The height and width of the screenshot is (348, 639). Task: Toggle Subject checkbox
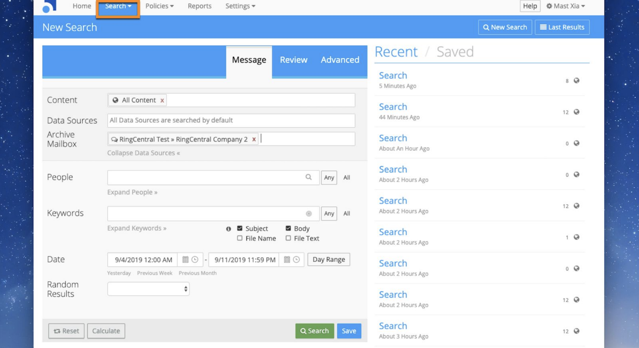pyautogui.click(x=239, y=228)
